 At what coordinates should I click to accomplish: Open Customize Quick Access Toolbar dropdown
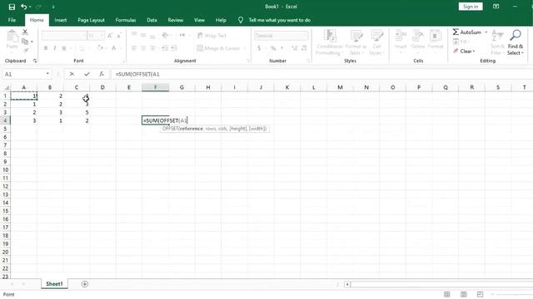click(53, 7)
